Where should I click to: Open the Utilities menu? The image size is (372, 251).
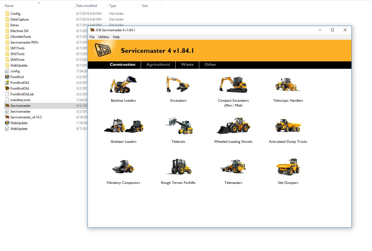pos(104,37)
